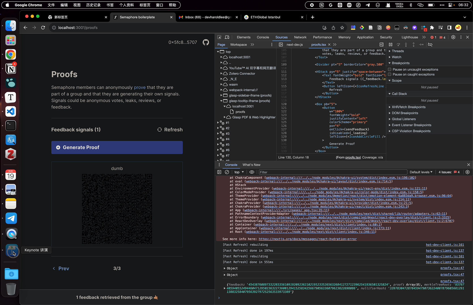Click step out of function icon
473x305 pixels.
coord(414,45)
